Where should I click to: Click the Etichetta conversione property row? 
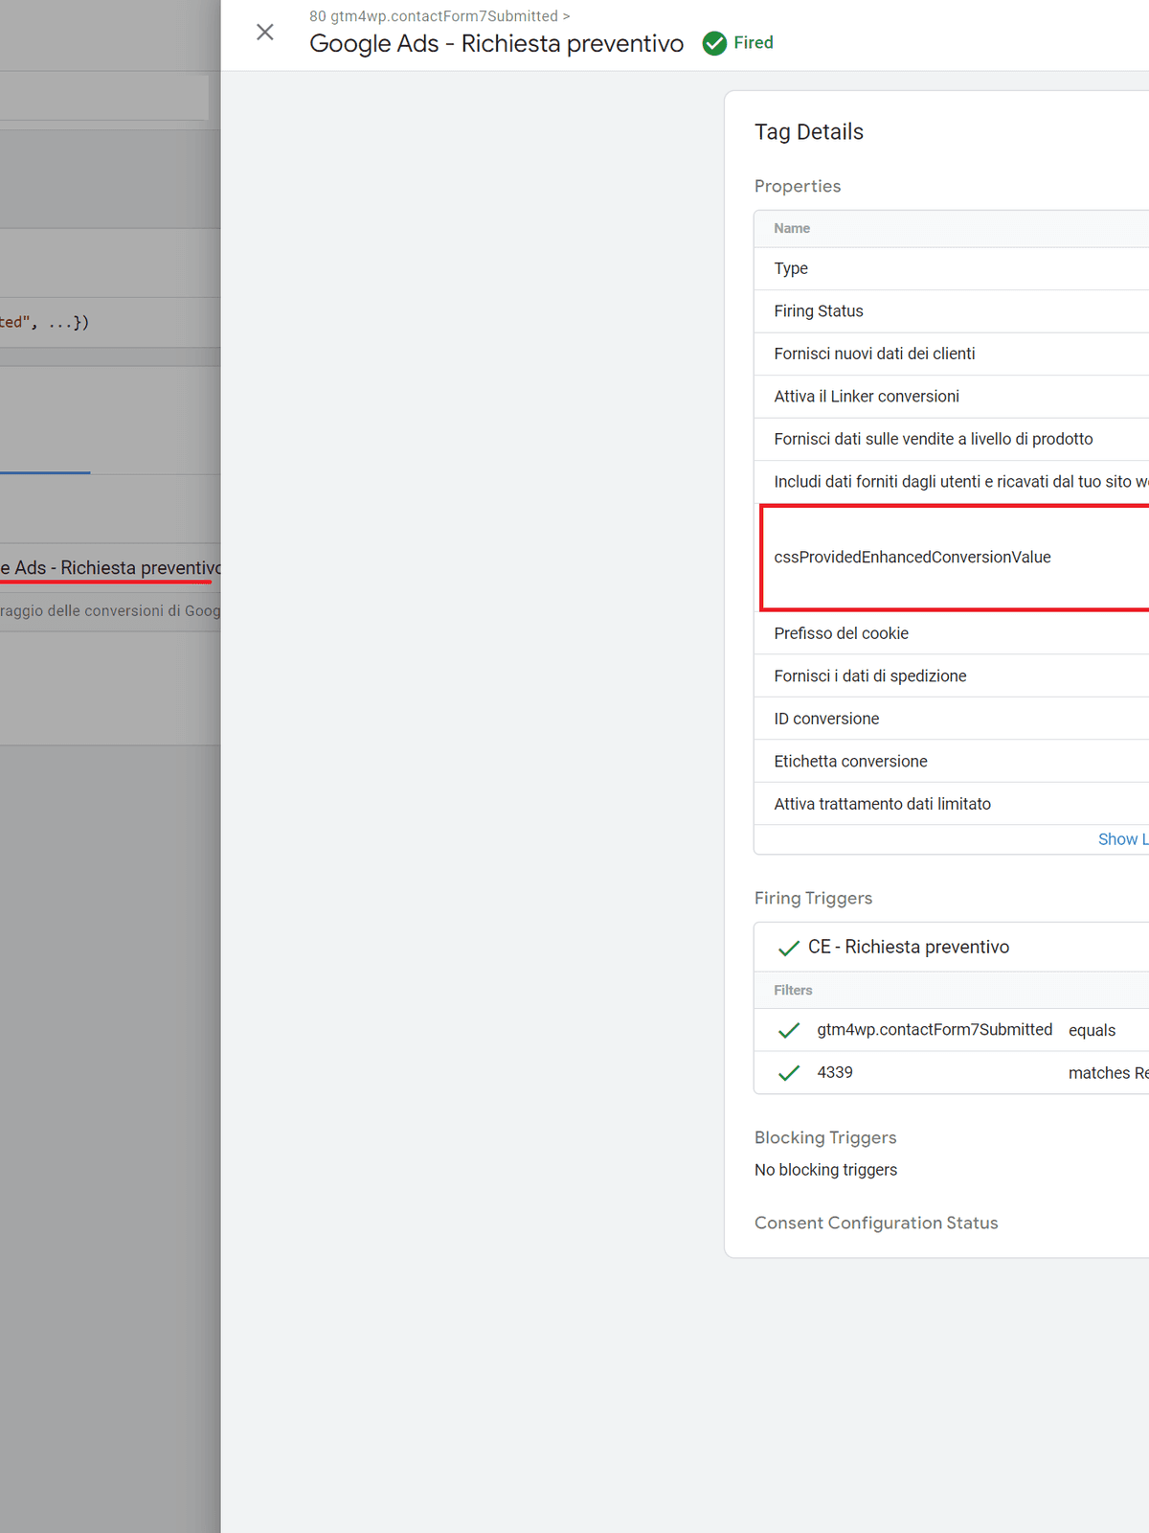[x=850, y=762]
